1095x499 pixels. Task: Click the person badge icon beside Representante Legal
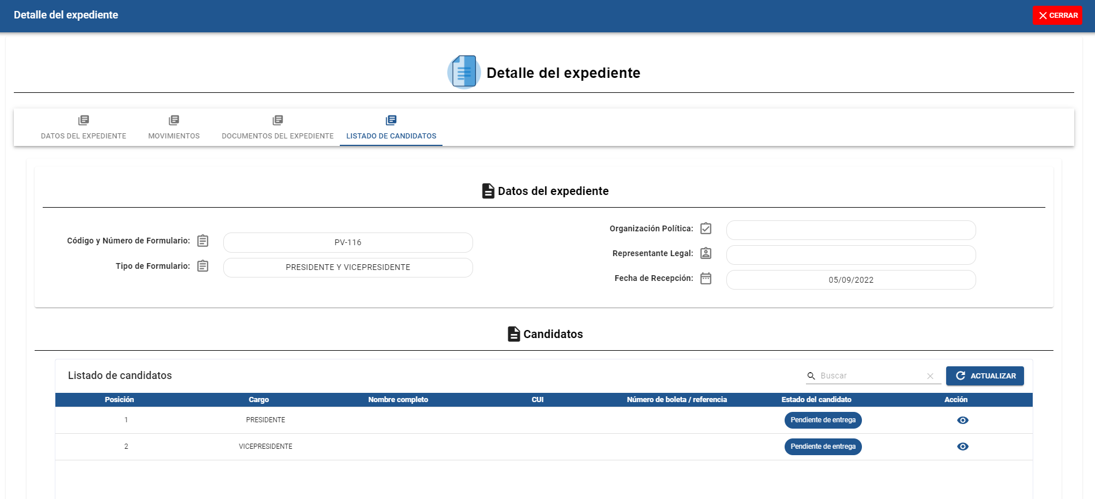pos(706,253)
